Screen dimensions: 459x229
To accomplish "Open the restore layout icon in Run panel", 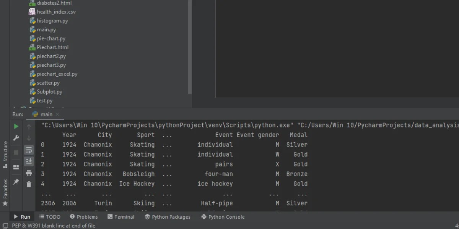I will (x=16, y=167).
